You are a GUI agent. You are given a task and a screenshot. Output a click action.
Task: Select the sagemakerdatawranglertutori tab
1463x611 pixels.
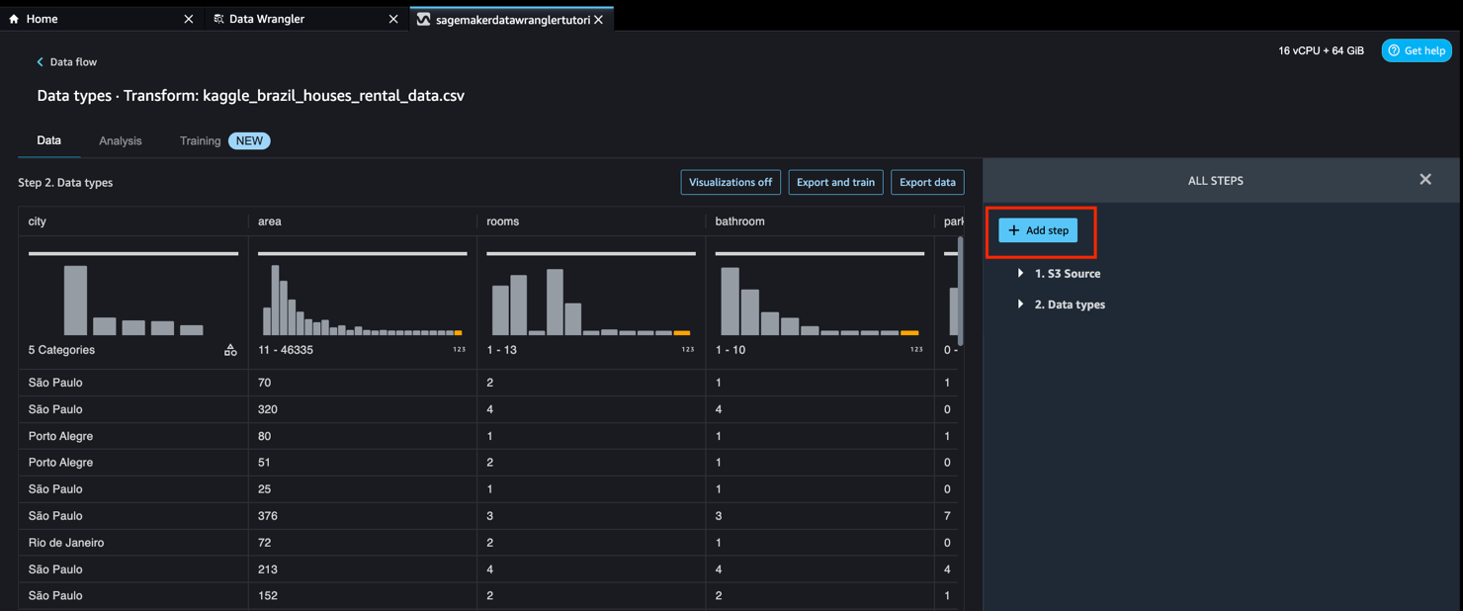click(x=512, y=19)
